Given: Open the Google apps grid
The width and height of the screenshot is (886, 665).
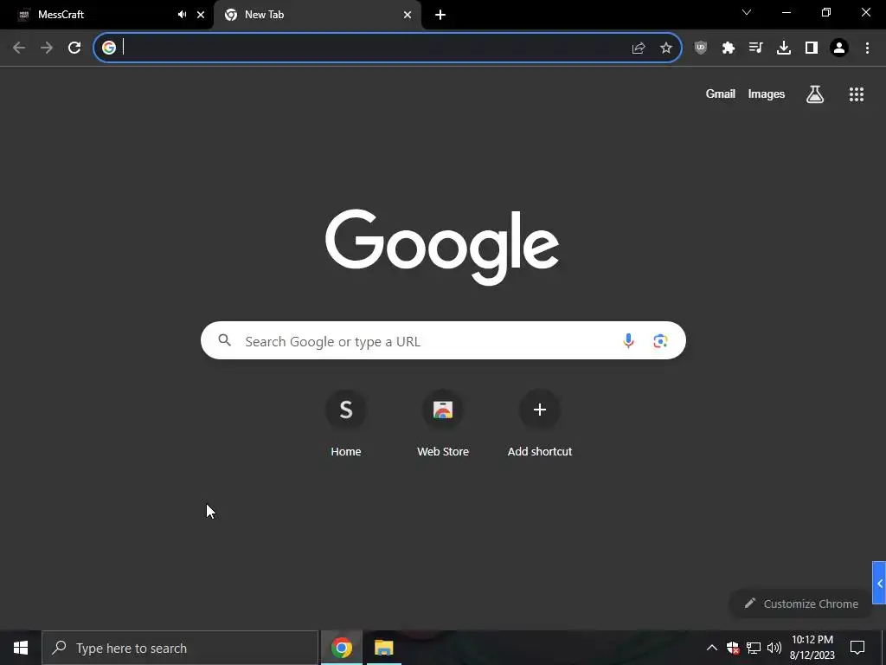Looking at the screenshot, I should coord(857,94).
